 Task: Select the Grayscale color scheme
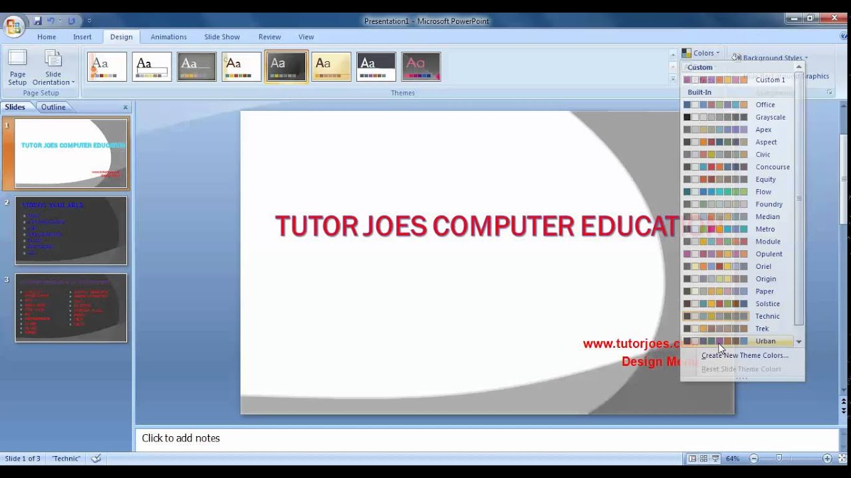point(739,118)
